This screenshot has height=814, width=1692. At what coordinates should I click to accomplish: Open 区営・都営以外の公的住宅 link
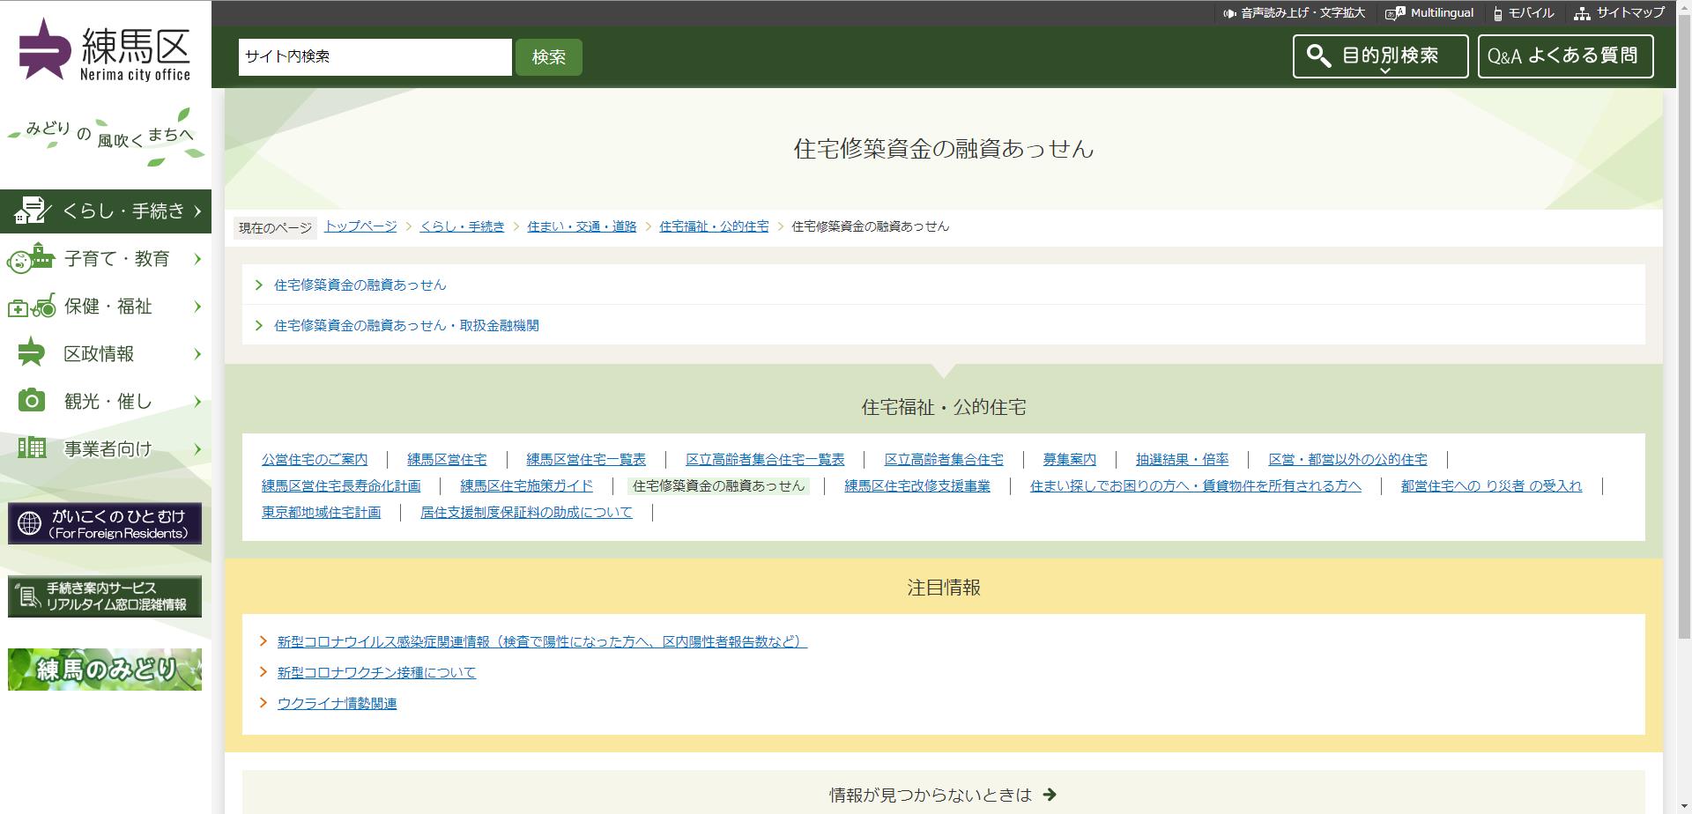pyautogui.click(x=1347, y=459)
